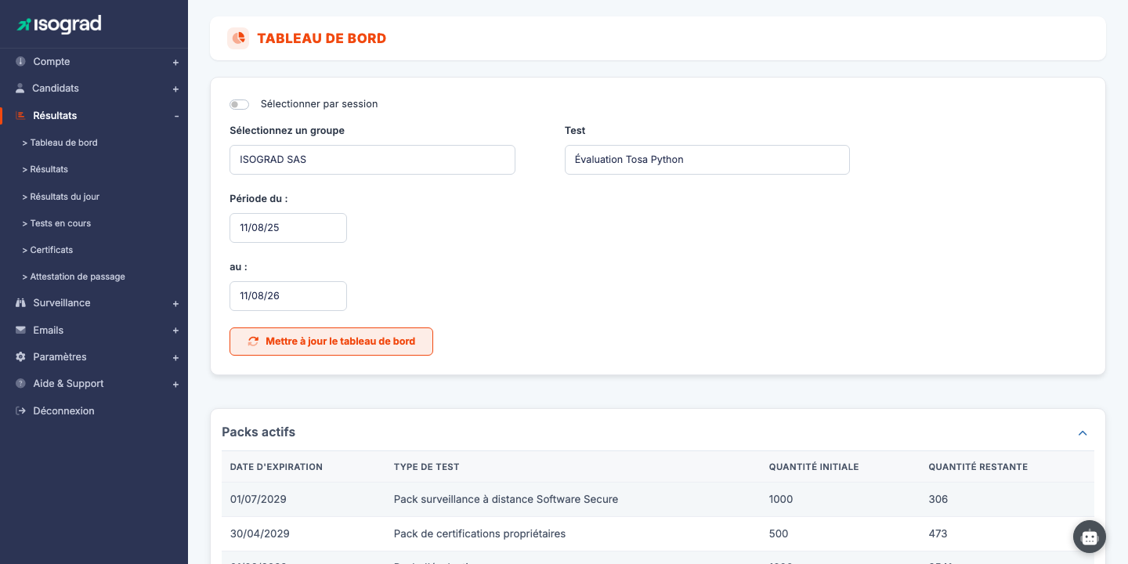
Task: Click the remaining quantity 306 cell
Action: click(x=938, y=500)
